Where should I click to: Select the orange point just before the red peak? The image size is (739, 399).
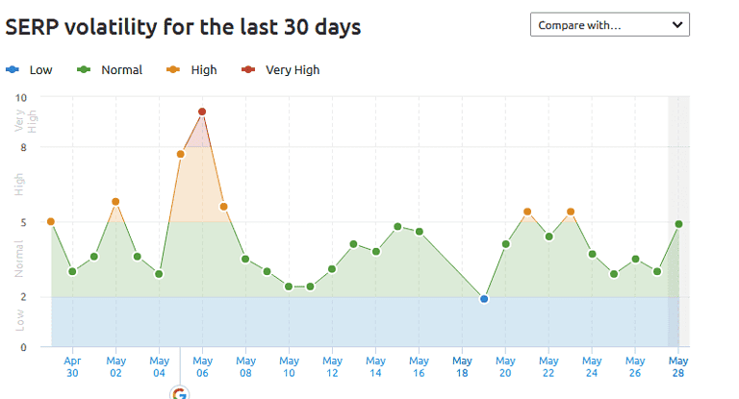(x=181, y=154)
